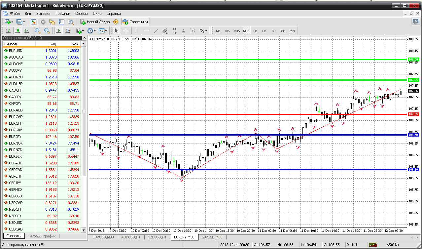Viewport: 422px width, 249px height.
Task: Toggle chart auto scroll
Action: pos(58,31)
